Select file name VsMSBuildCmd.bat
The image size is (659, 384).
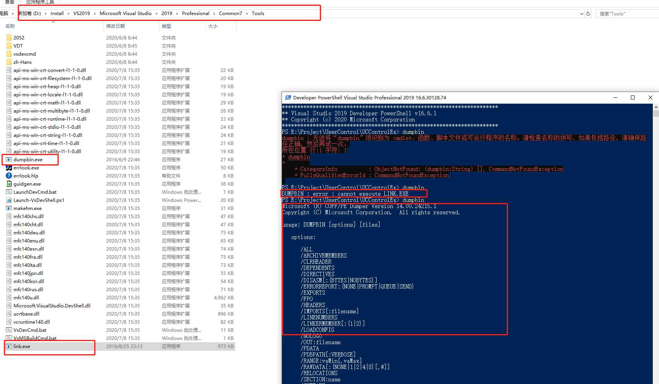point(35,338)
